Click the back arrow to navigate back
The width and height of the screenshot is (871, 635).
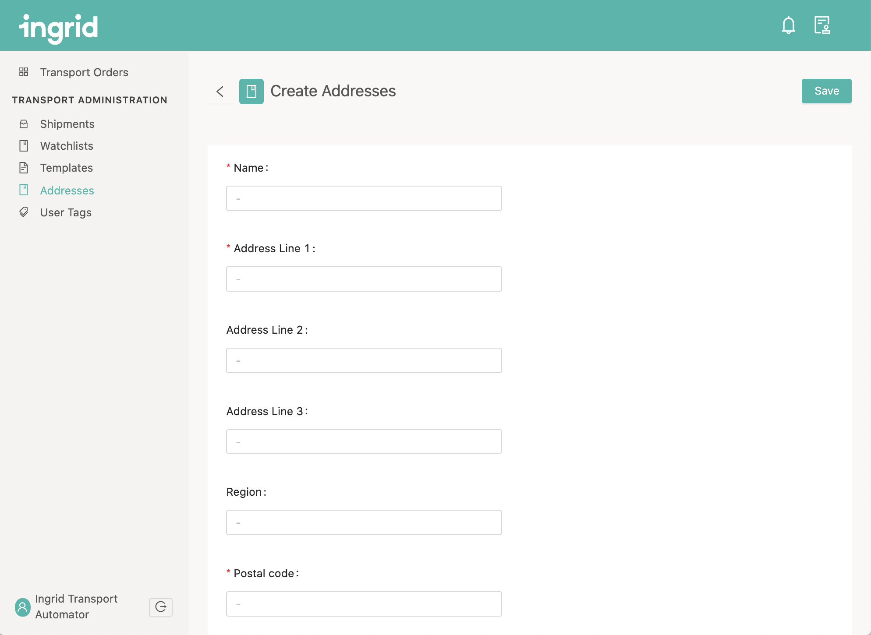220,91
